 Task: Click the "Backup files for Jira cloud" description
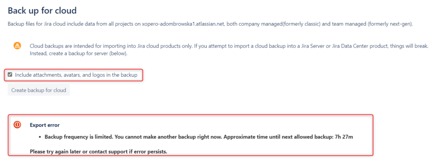210,24
